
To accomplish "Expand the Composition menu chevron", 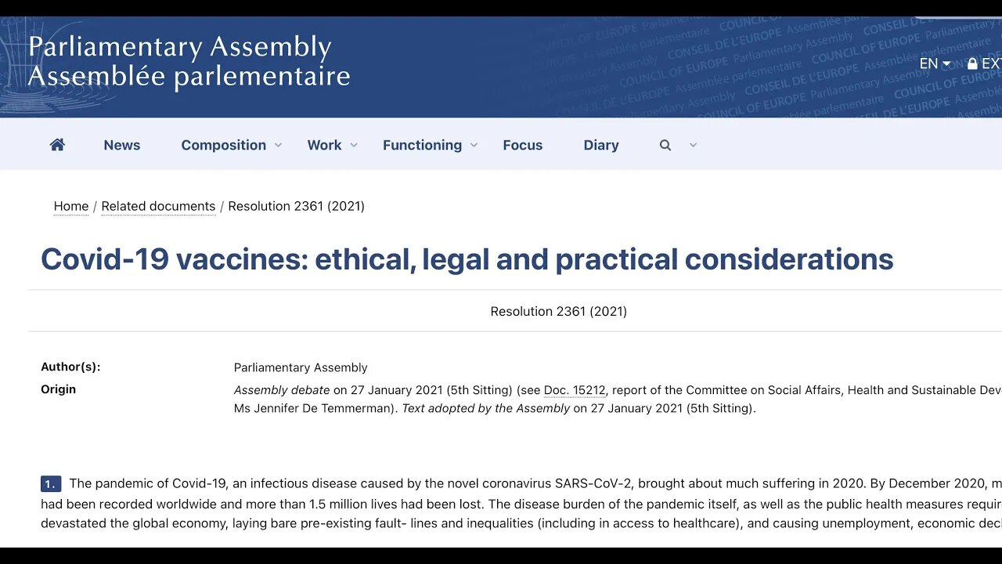I will click(x=278, y=145).
